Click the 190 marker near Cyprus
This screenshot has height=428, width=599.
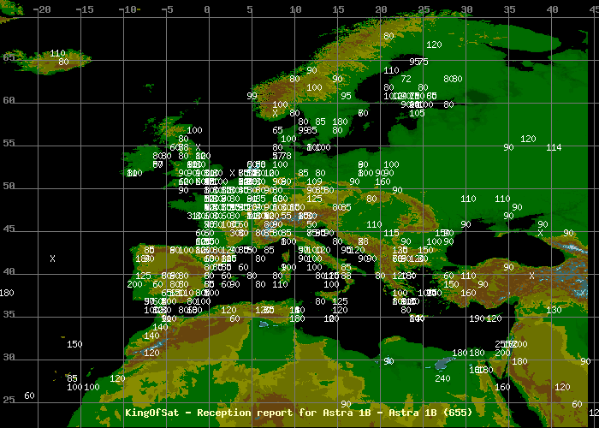477,318
